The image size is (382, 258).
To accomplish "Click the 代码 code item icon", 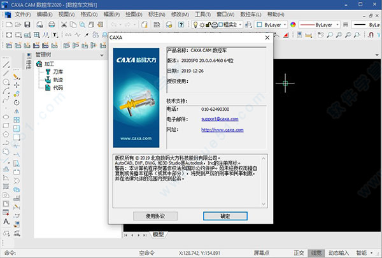I will point(48,87).
